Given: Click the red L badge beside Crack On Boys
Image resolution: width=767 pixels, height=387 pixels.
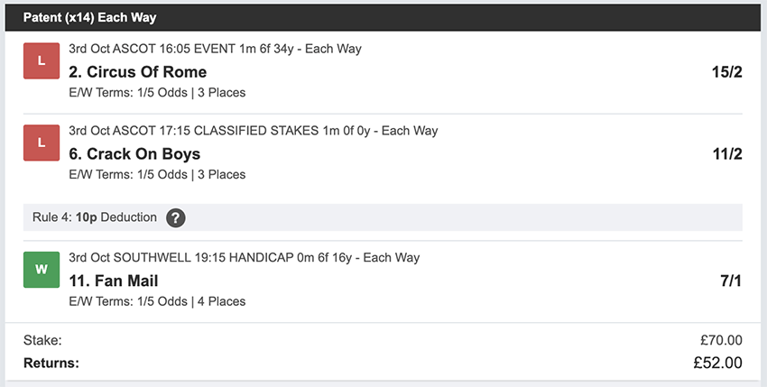Looking at the screenshot, I should 41,143.
